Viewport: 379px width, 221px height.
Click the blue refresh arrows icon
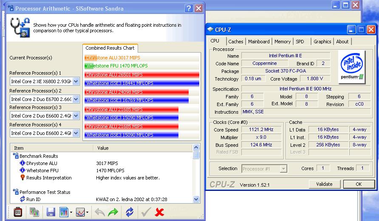pos(129,212)
